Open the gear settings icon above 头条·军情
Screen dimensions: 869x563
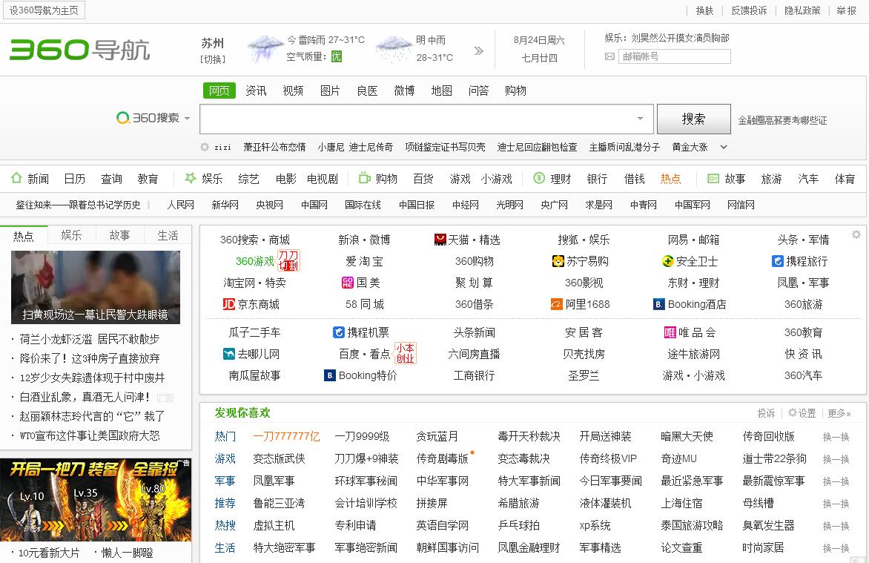pos(856,234)
